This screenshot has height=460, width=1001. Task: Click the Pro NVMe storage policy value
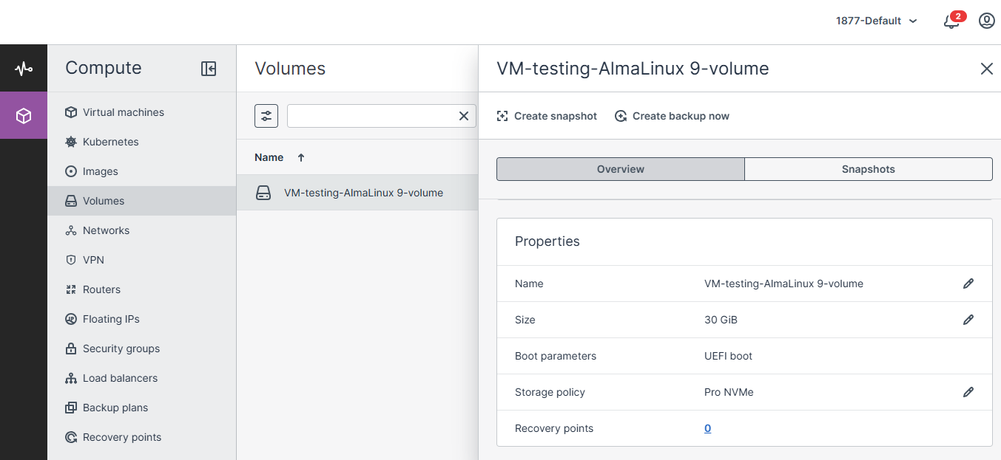[729, 392]
